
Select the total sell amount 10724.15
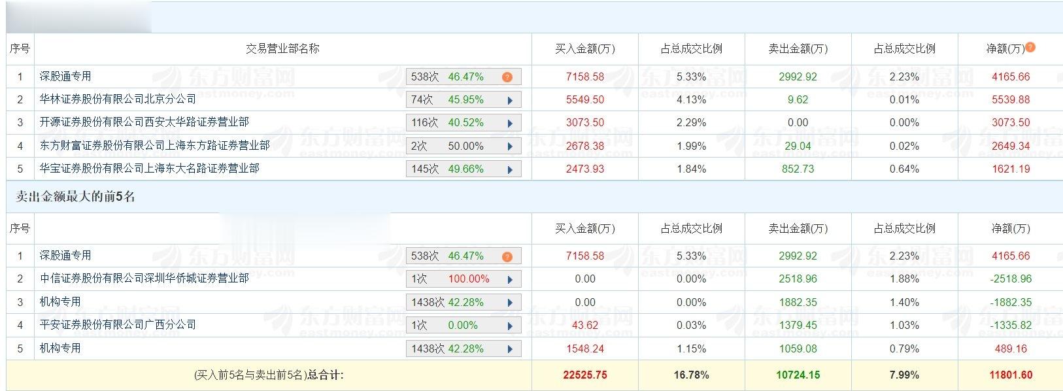pos(798,375)
